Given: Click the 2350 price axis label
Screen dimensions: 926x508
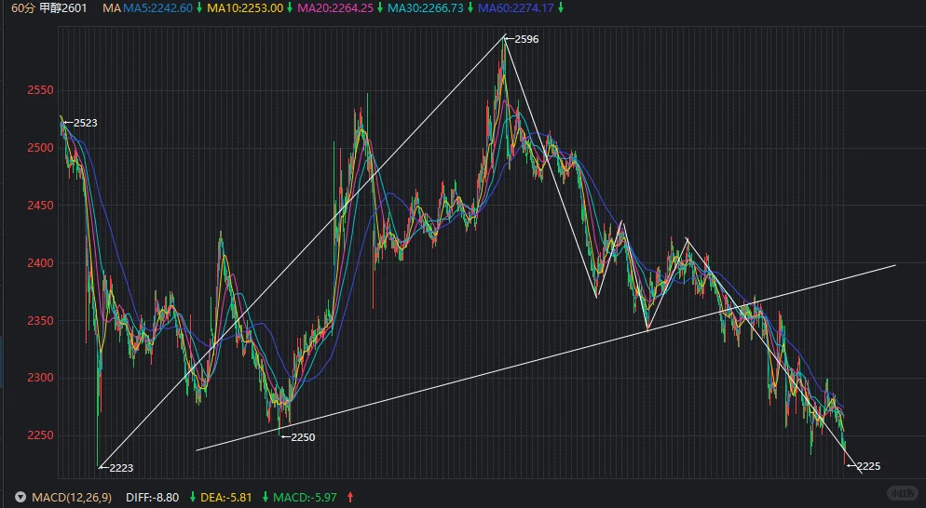Looking at the screenshot, I should click(40, 320).
